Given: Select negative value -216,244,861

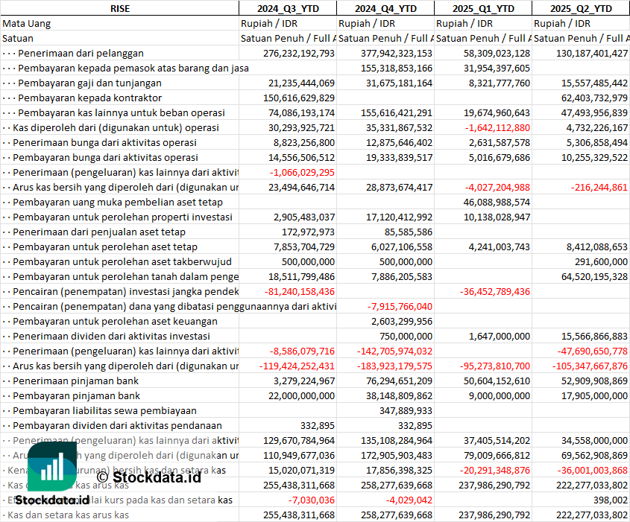Looking at the screenshot, I should [598, 187].
